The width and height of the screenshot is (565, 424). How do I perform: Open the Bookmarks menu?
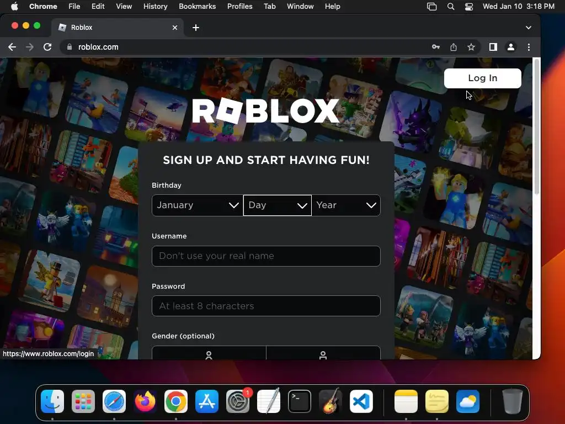click(197, 6)
